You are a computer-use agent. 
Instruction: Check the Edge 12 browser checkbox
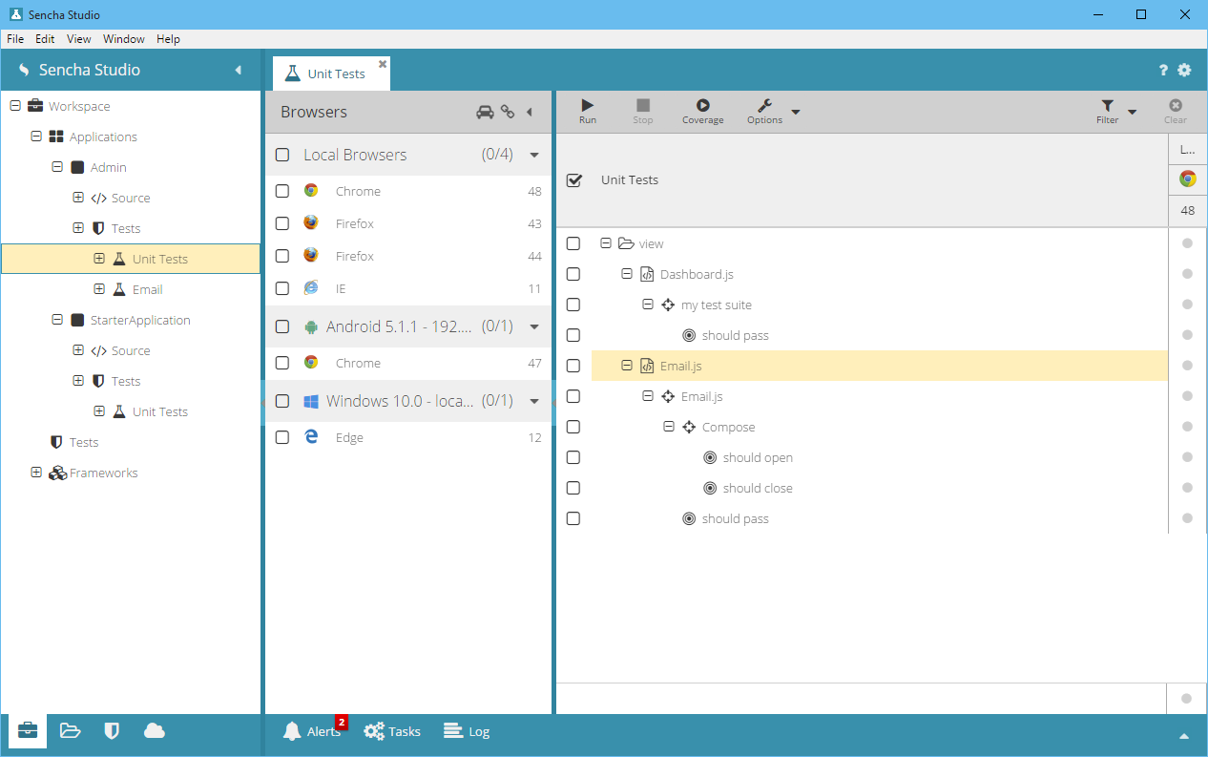coord(282,437)
